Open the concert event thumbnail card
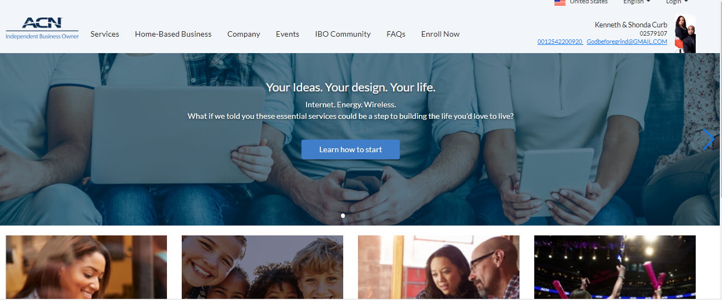 point(615,267)
